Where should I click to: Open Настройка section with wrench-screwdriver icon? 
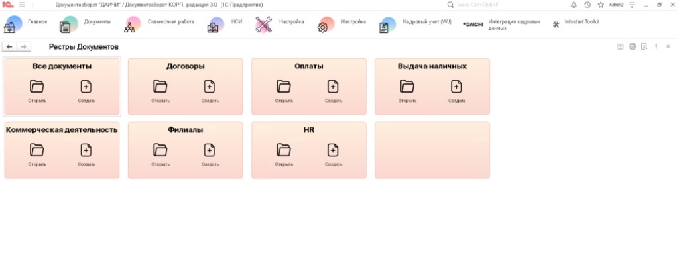point(279,24)
